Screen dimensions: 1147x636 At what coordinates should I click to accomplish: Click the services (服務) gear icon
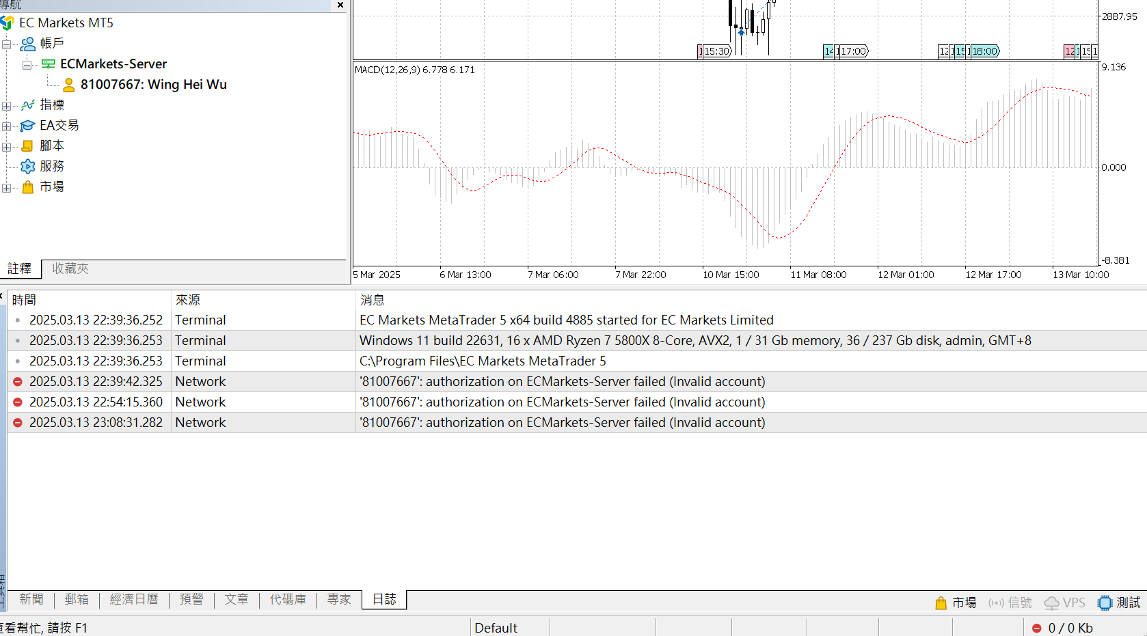pyautogui.click(x=28, y=167)
